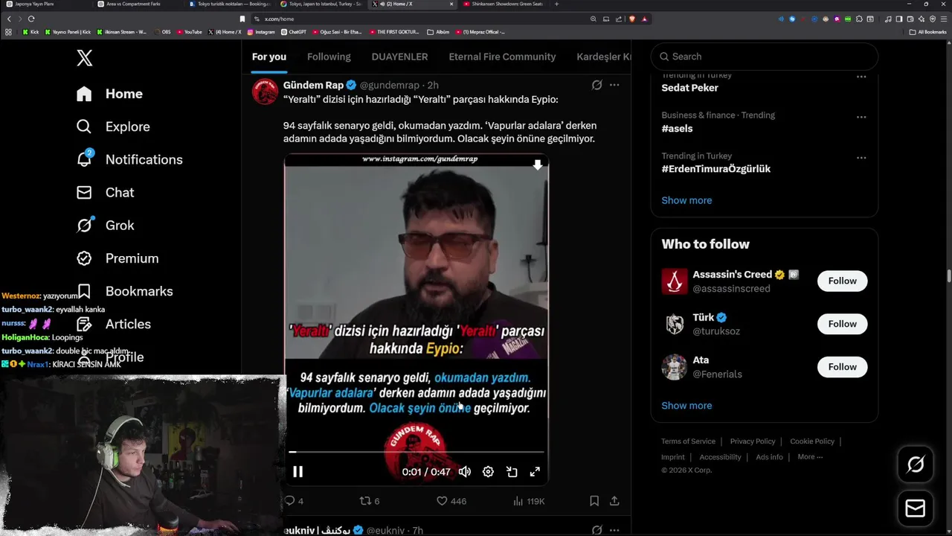Open Terms of Service link
This screenshot has width=952, height=536.
click(688, 441)
